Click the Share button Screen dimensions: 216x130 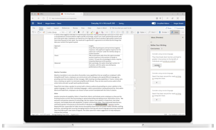pyautogui.click(x=168, y=28)
